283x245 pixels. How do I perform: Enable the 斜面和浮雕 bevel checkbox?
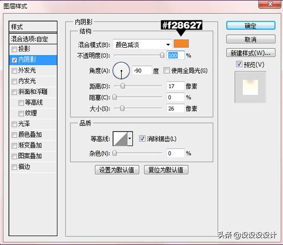coord(14,92)
